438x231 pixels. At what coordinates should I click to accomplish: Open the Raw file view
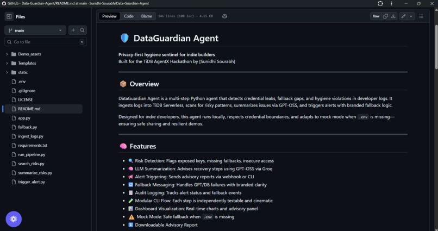coord(376,16)
